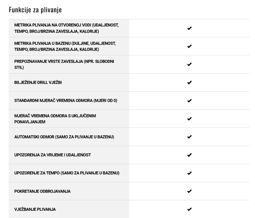This screenshot has width=255, height=218.
Task: Click the Vježbanje plivanja label
Action: click(x=35, y=209)
